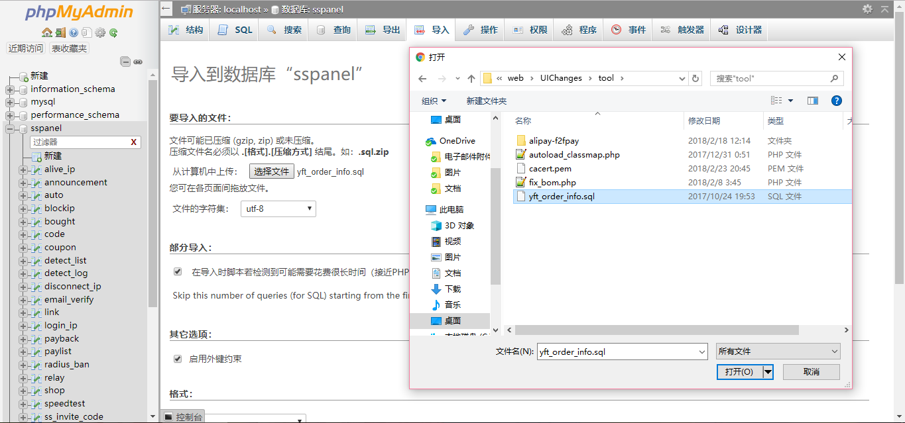
Task: Click the link-with-main-panel chain icon
Action: tap(138, 62)
